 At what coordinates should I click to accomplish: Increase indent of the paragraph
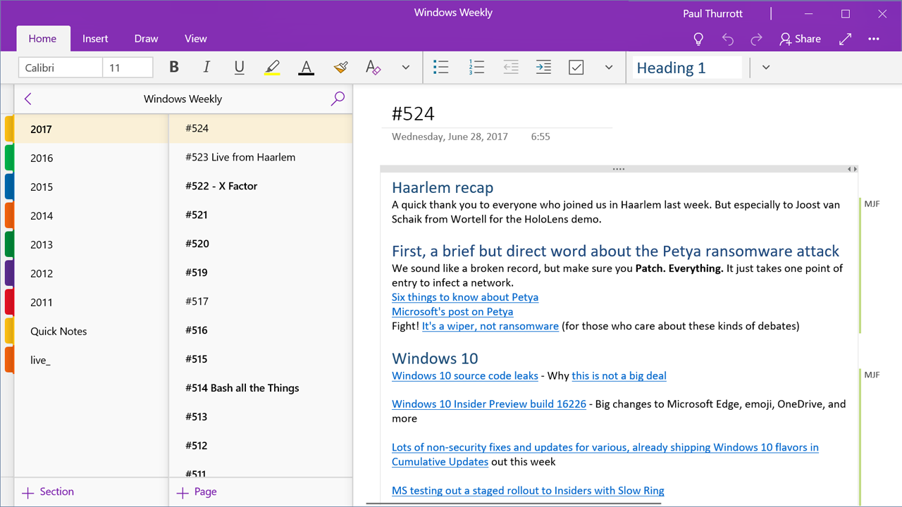543,68
